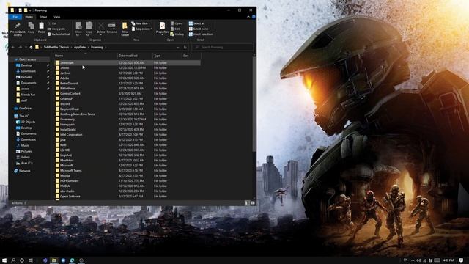Open the notification center icon
This screenshot has width=469, height=264.
(461, 260)
